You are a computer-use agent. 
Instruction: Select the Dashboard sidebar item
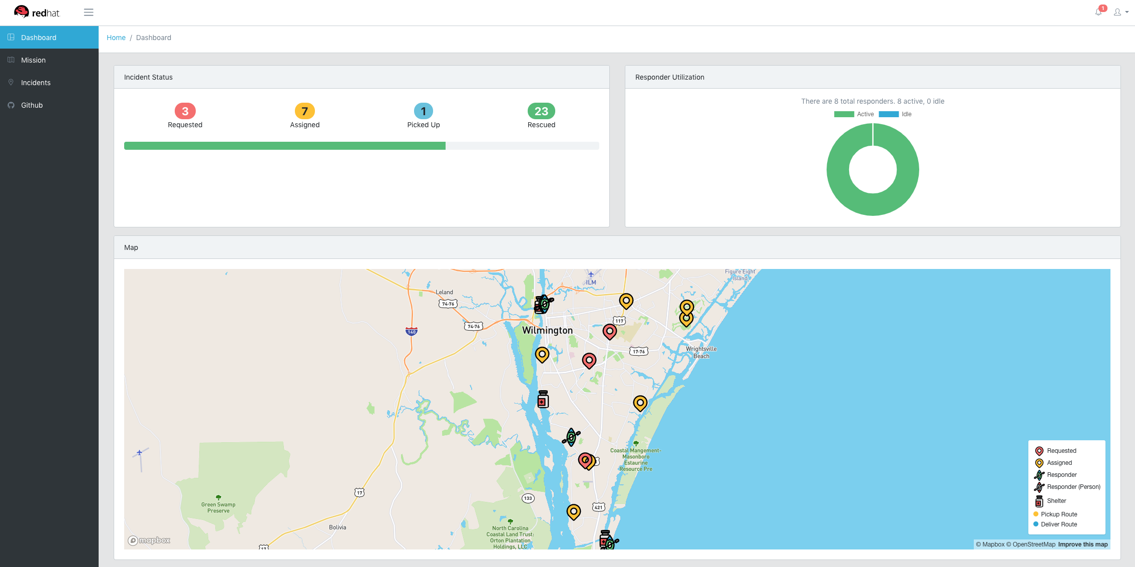click(39, 38)
